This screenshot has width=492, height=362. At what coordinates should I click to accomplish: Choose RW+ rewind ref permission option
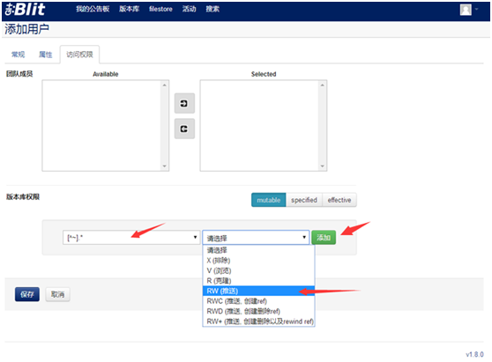click(258, 321)
